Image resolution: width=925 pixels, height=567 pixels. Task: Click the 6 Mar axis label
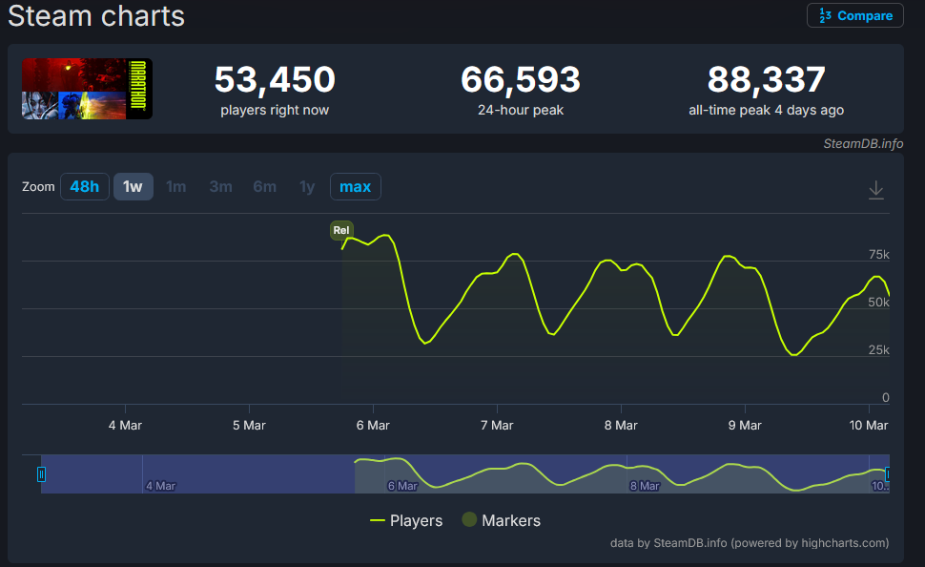pos(373,426)
